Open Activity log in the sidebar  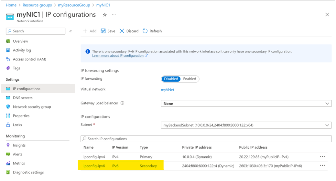tap(22, 50)
